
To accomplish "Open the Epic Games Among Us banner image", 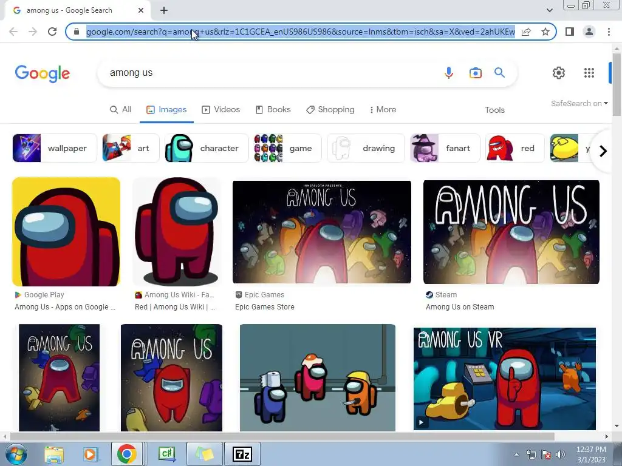I will pyautogui.click(x=322, y=232).
